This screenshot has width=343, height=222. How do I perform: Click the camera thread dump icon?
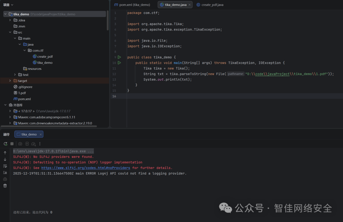[x=20, y=144]
